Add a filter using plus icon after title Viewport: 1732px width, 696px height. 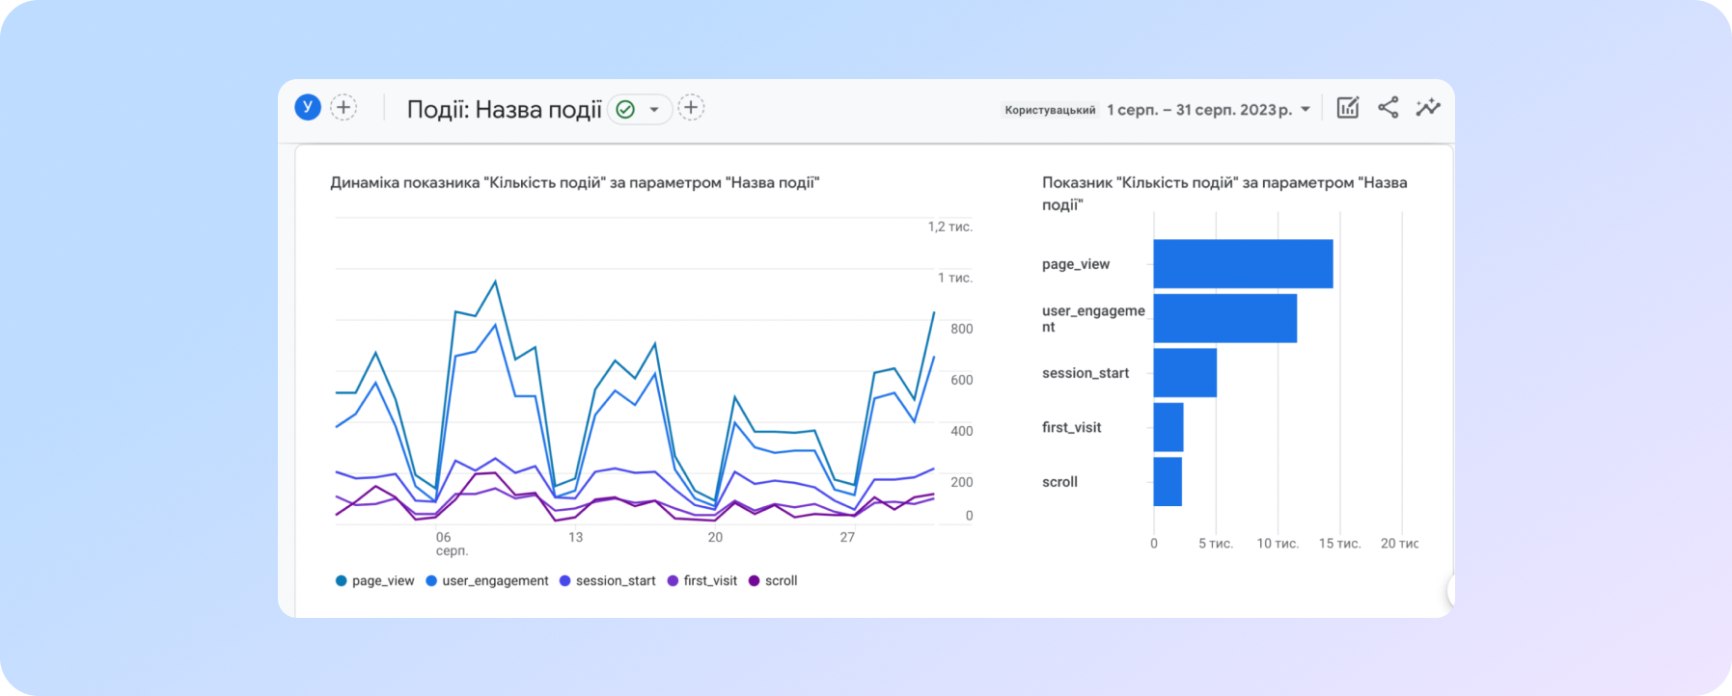click(x=691, y=108)
